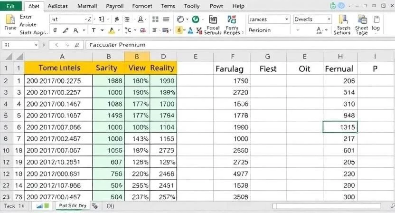Select the cell containing 1315
This screenshot has height=213, width=395.
(x=340, y=127)
